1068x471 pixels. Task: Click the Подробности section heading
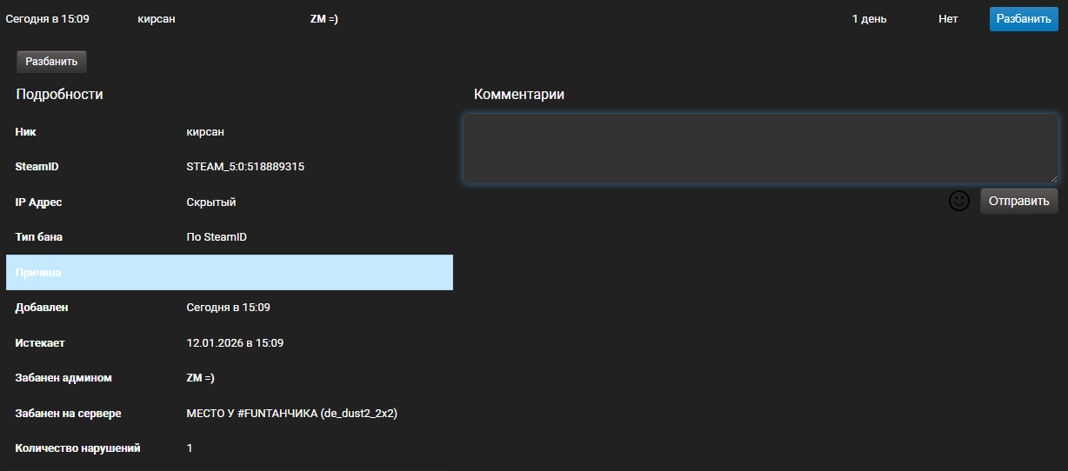click(x=59, y=95)
